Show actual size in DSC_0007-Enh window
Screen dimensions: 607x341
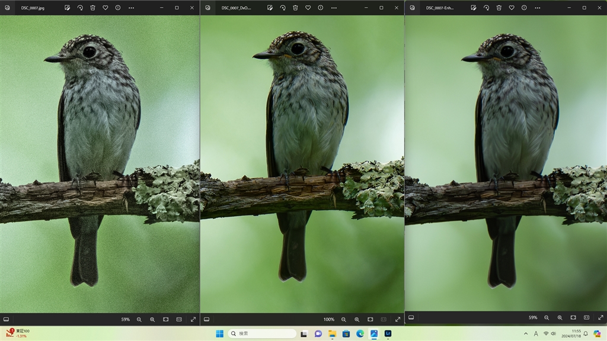click(586, 317)
